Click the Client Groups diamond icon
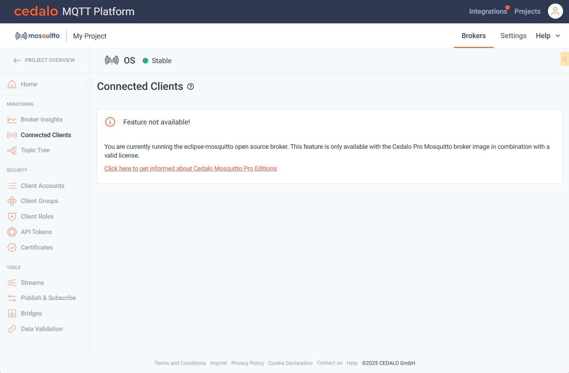569x373 pixels. pos(12,201)
